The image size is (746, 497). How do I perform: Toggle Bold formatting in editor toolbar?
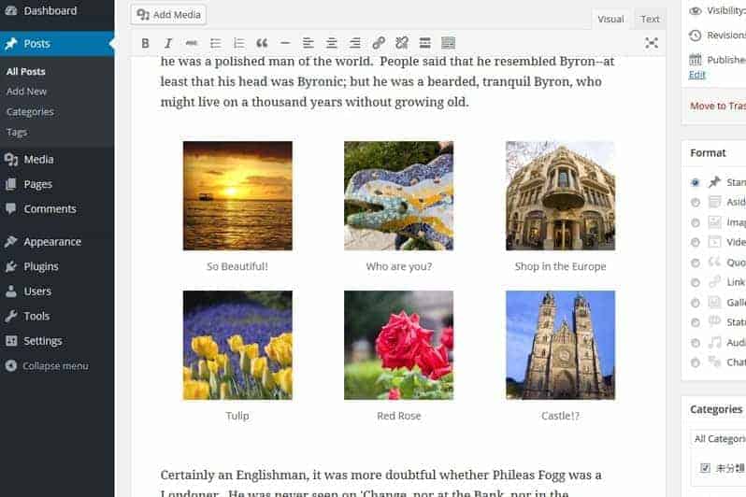(145, 43)
